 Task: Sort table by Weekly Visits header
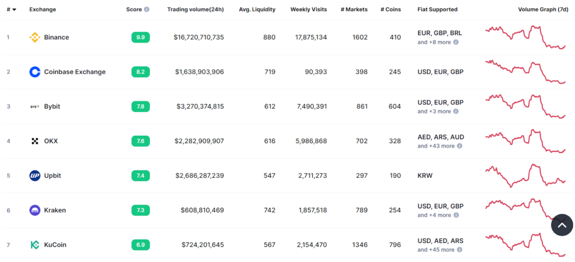308,10
